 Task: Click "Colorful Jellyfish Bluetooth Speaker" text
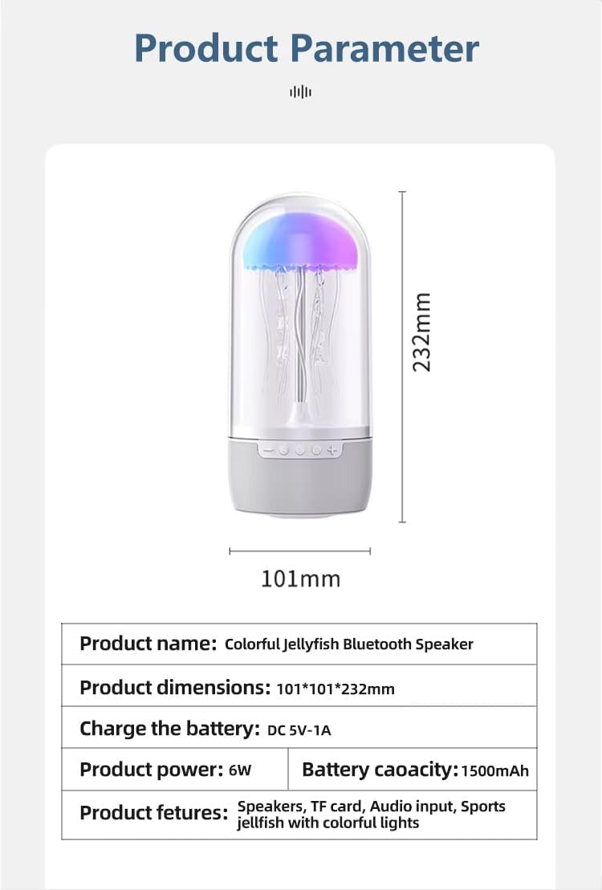point(349,644)
